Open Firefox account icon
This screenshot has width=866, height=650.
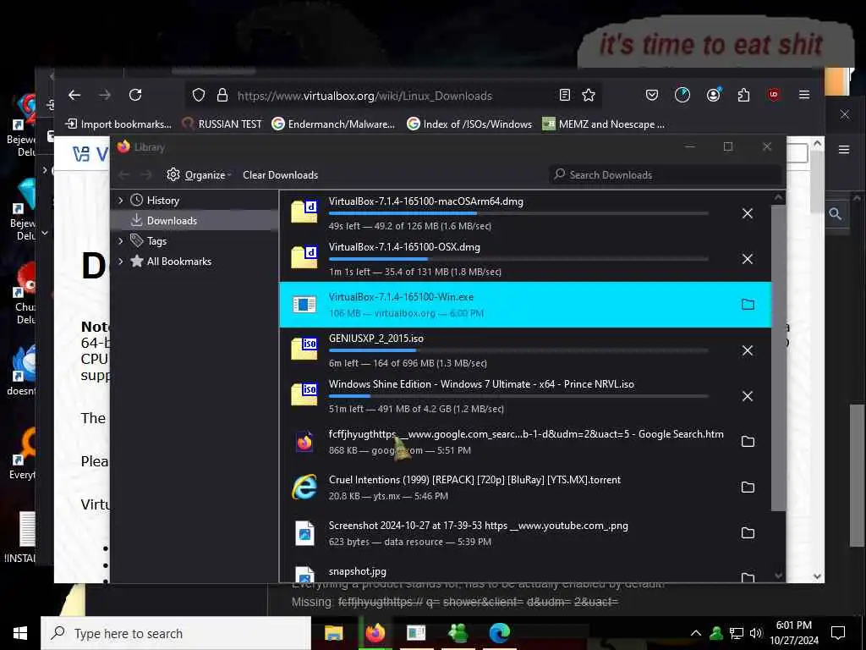(714, 95)
